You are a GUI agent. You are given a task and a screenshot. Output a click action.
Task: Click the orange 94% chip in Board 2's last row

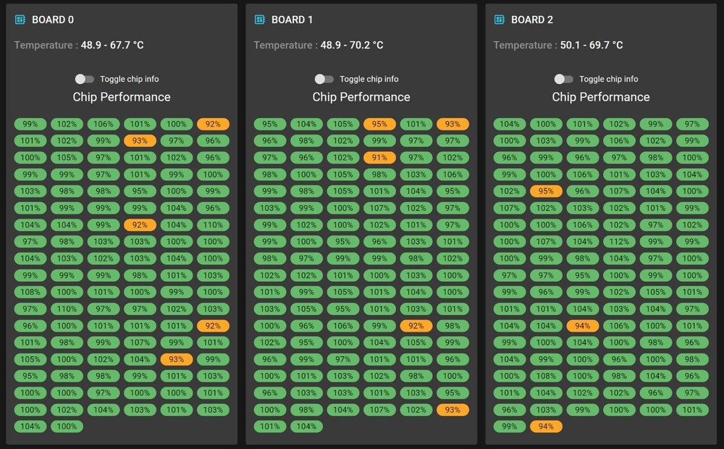coord(546,427)
